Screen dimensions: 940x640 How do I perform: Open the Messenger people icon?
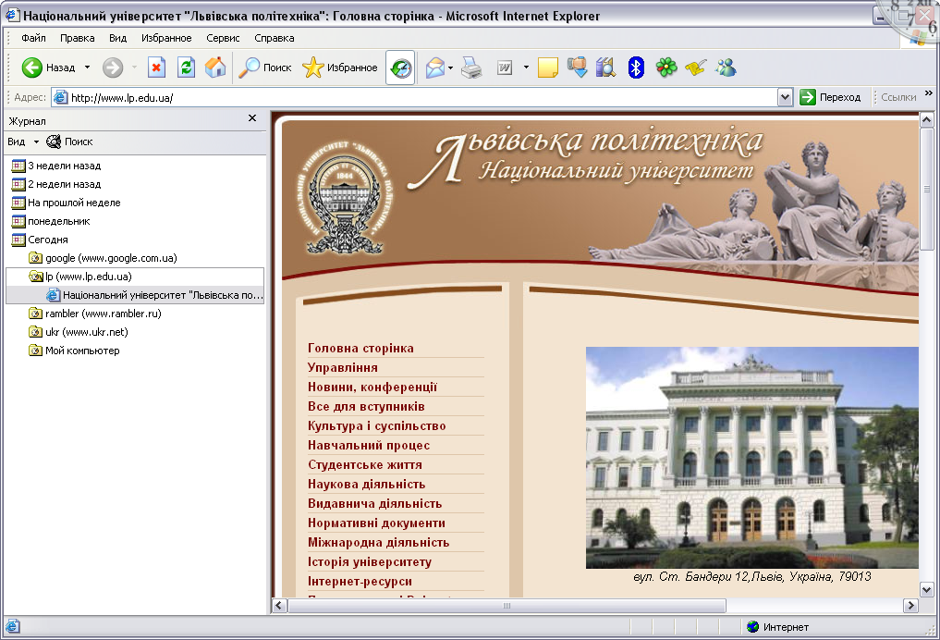726,68
